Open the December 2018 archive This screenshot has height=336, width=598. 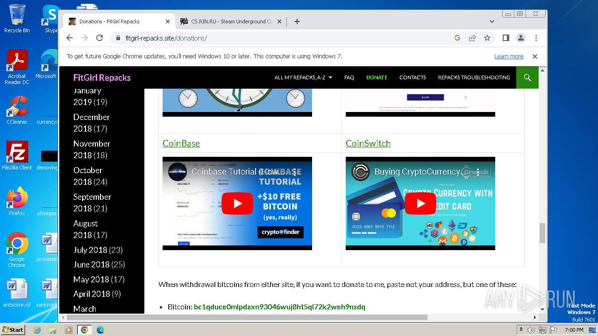pos(92,123)
